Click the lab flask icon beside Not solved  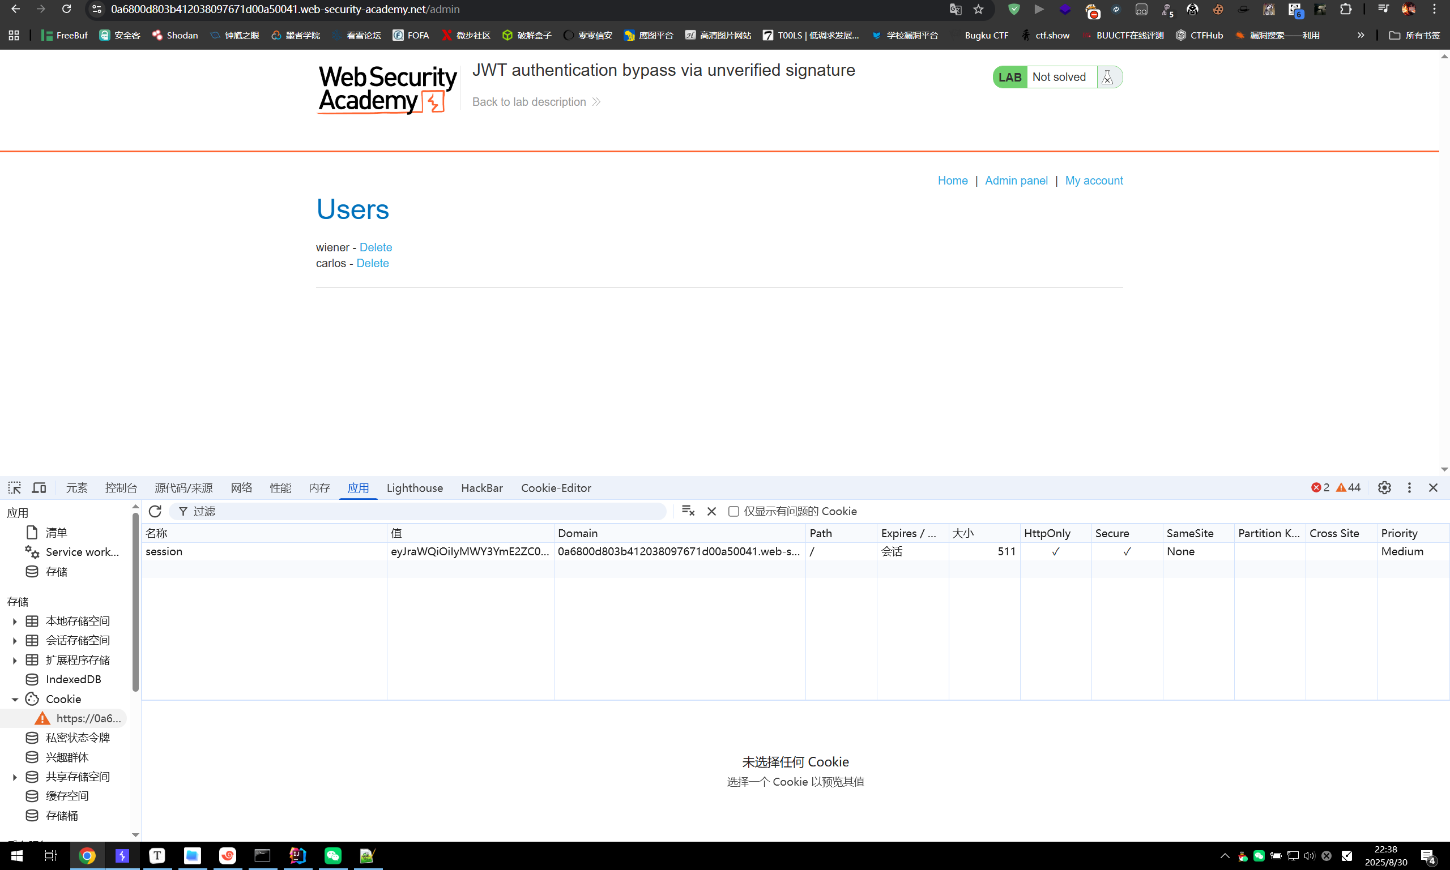click(1107, 77)
